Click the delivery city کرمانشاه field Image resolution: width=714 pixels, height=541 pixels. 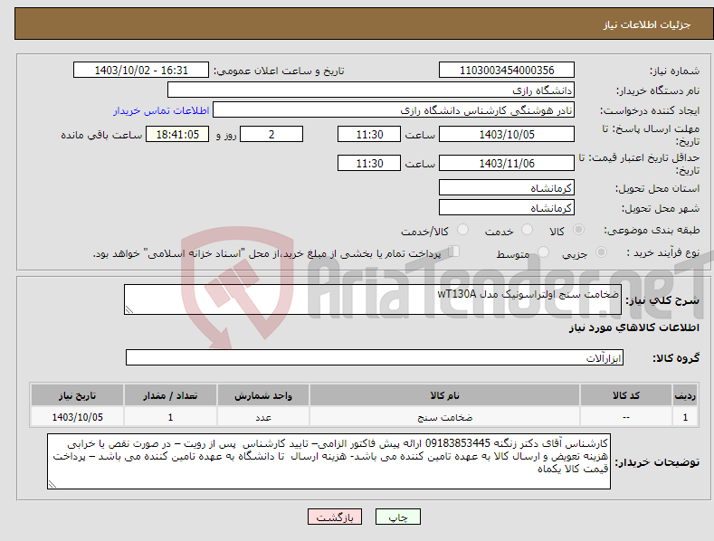(507, 208)
